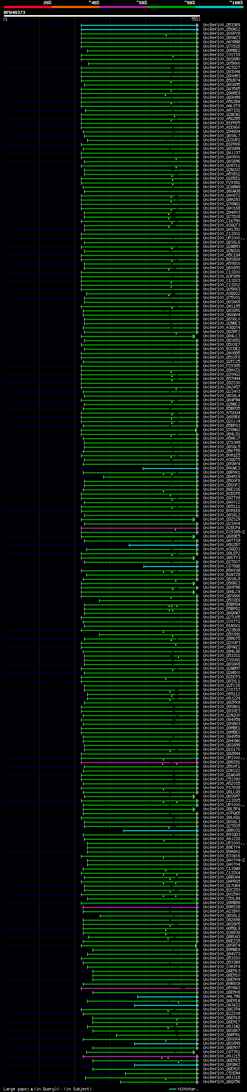The image size is (247, 1092).
Task: Select the UniRef100_B2DCP5 label
Action: coord(222,494)
